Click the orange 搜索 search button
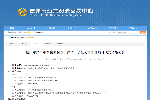 tap(143, 32)
